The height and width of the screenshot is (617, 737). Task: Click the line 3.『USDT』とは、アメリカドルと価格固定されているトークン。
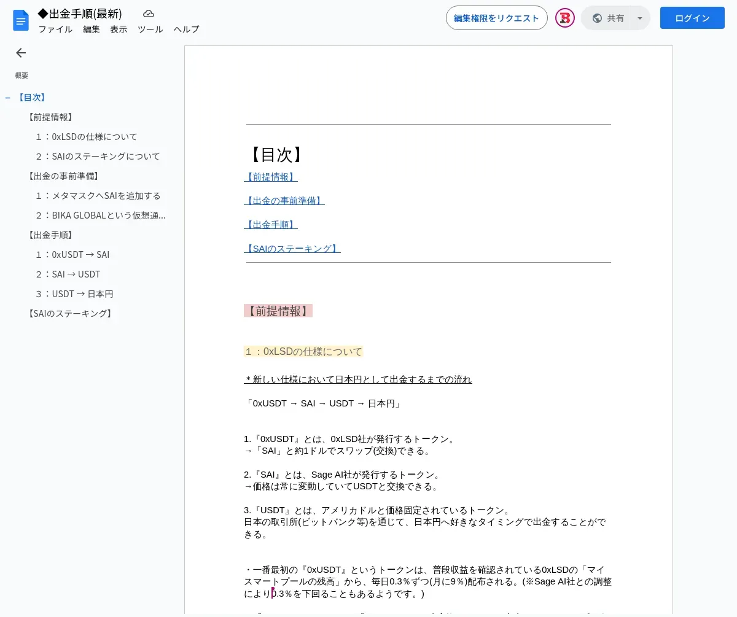(377, 510)
